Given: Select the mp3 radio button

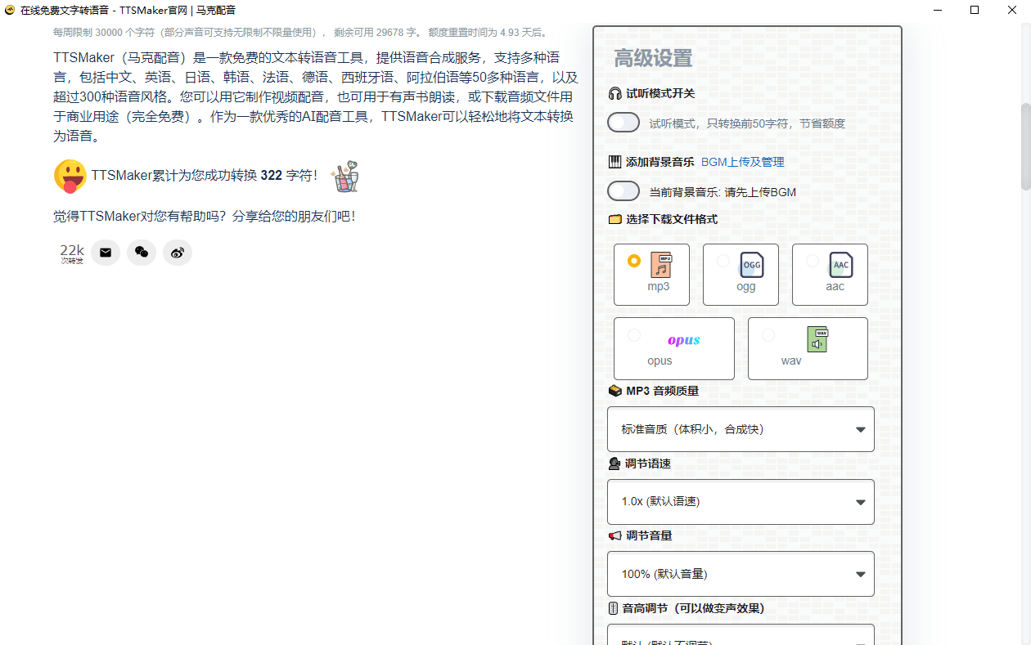Looking at the screenshot, I should pyautogui.click(x=634, y=260).
